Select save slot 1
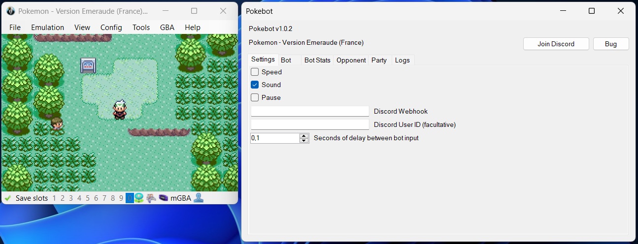Screen dimensions: 638x244 coord(54,198)
